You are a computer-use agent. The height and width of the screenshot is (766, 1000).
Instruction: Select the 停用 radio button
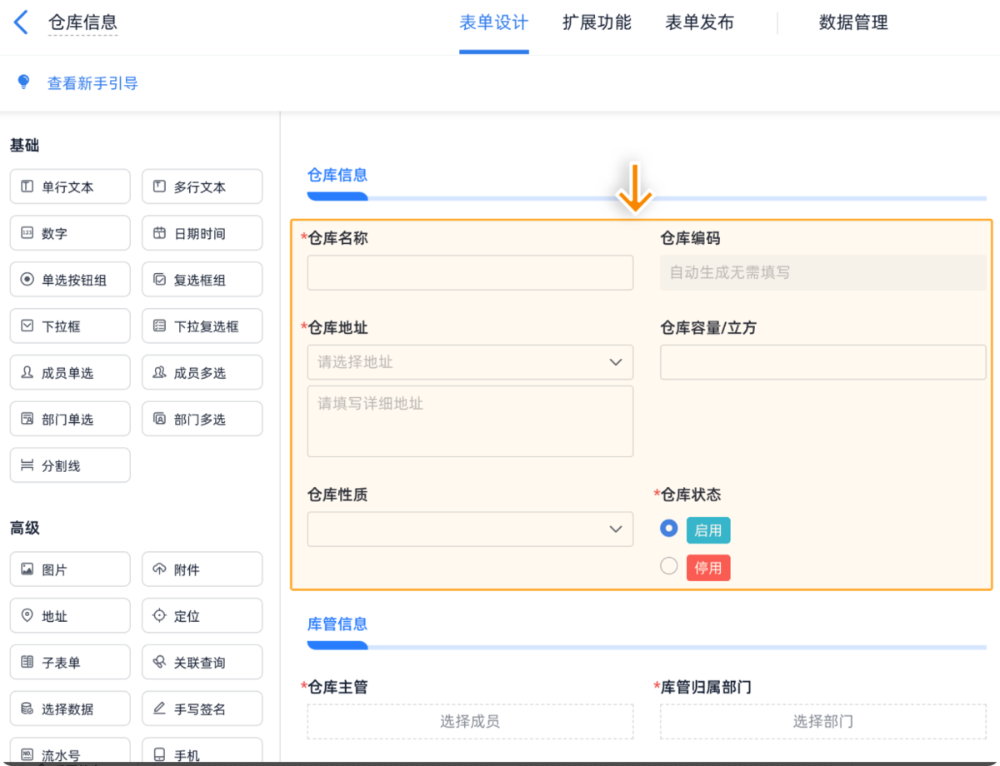tap(668, 566)
